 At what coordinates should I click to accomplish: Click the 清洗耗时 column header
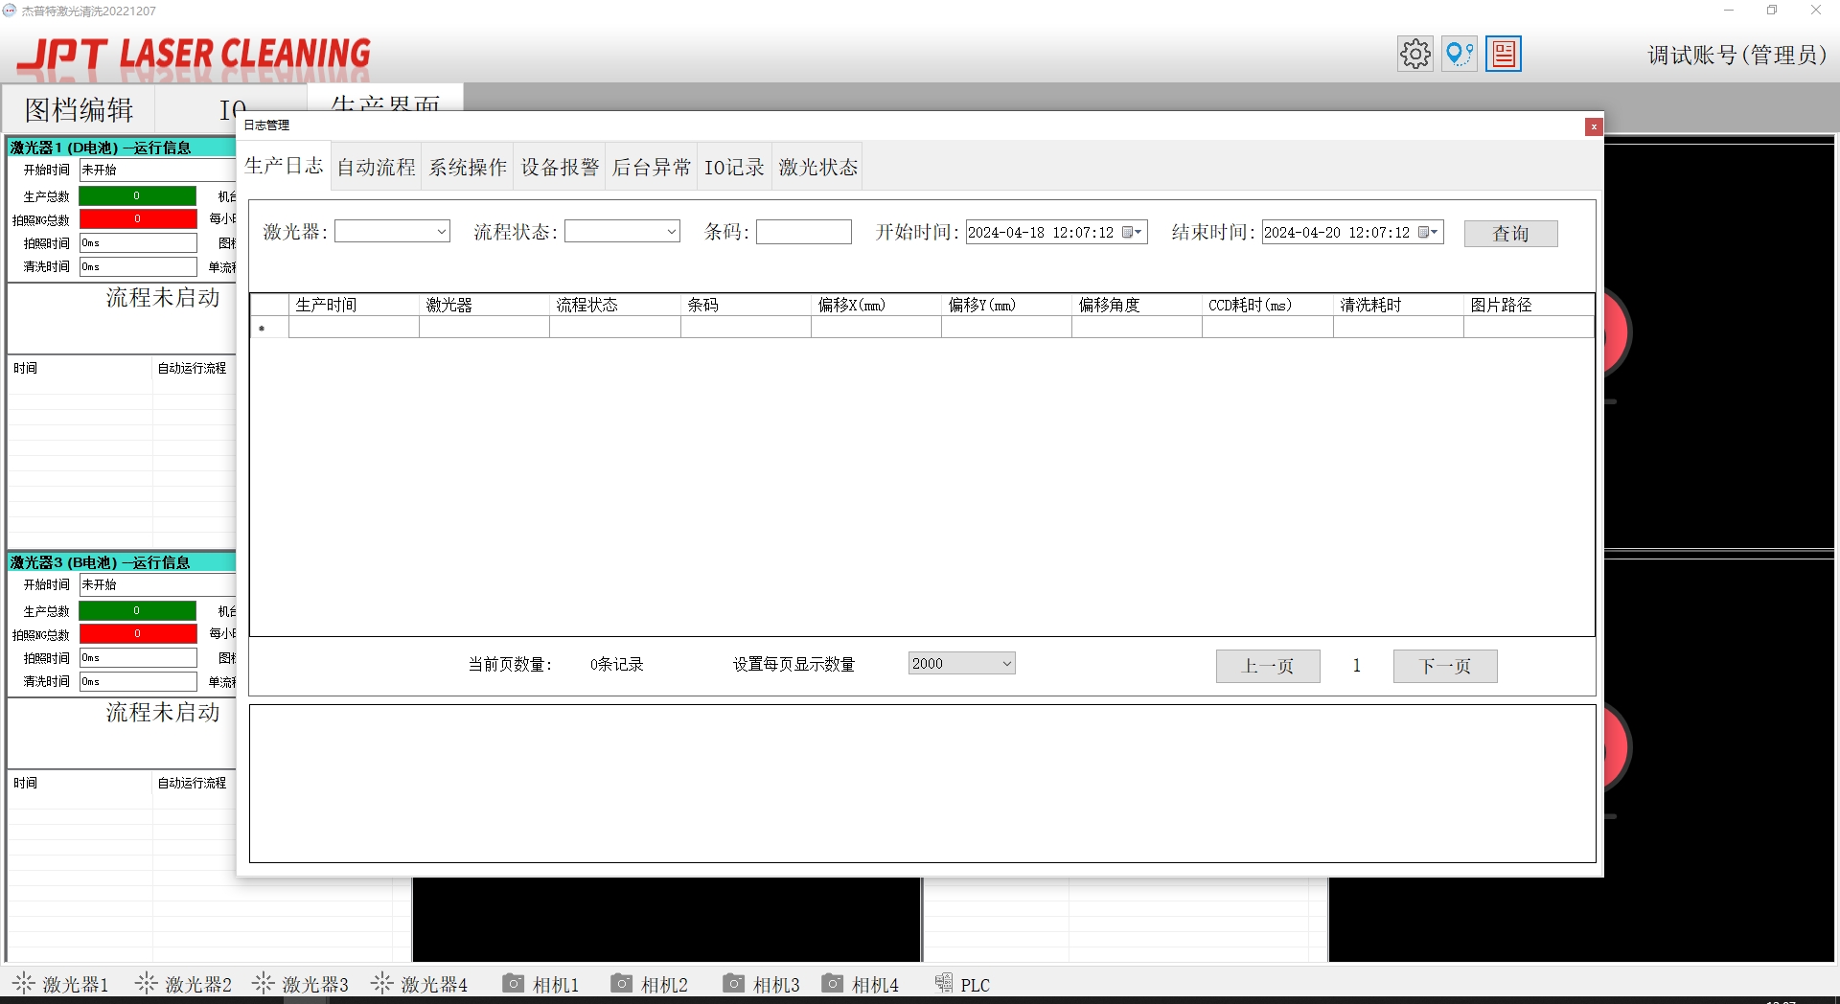[x=1398, y=305]
